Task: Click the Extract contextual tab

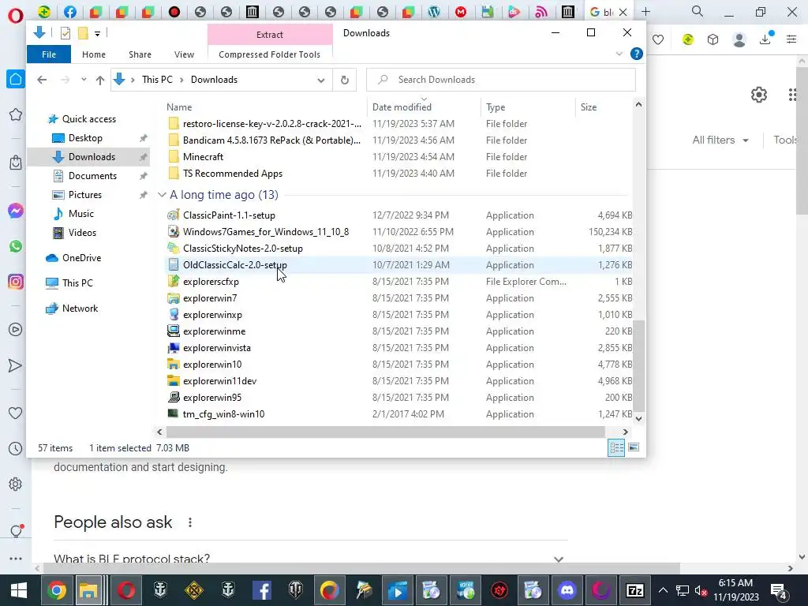Action: (x=270, y=35)
